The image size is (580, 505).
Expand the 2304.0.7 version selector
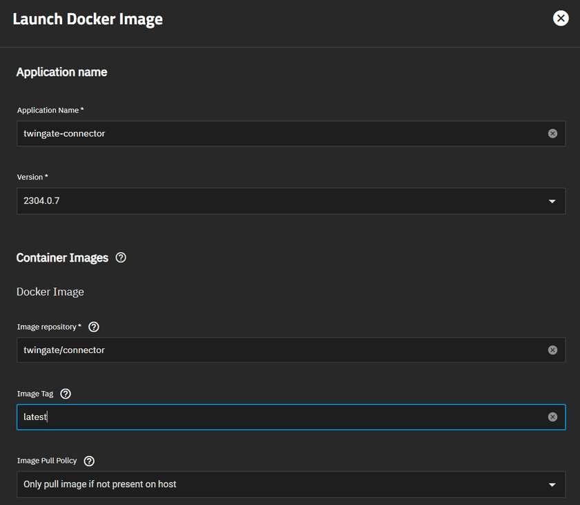pyautogui.click(x=552, y=201)
